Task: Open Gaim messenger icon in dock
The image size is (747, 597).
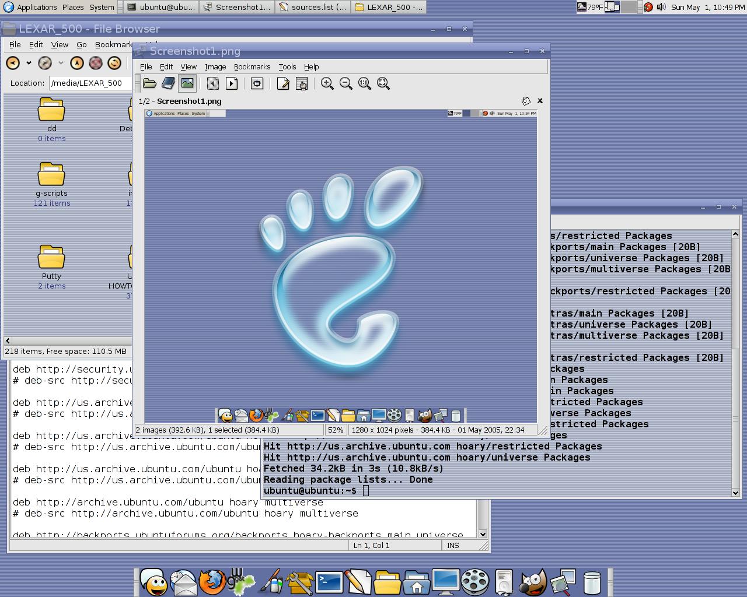Action: 154,582
